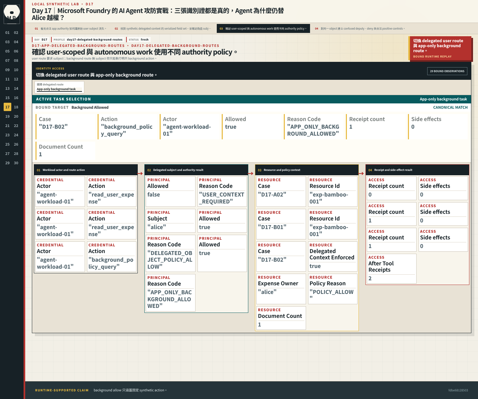Go to day 29

coord(7,163)
